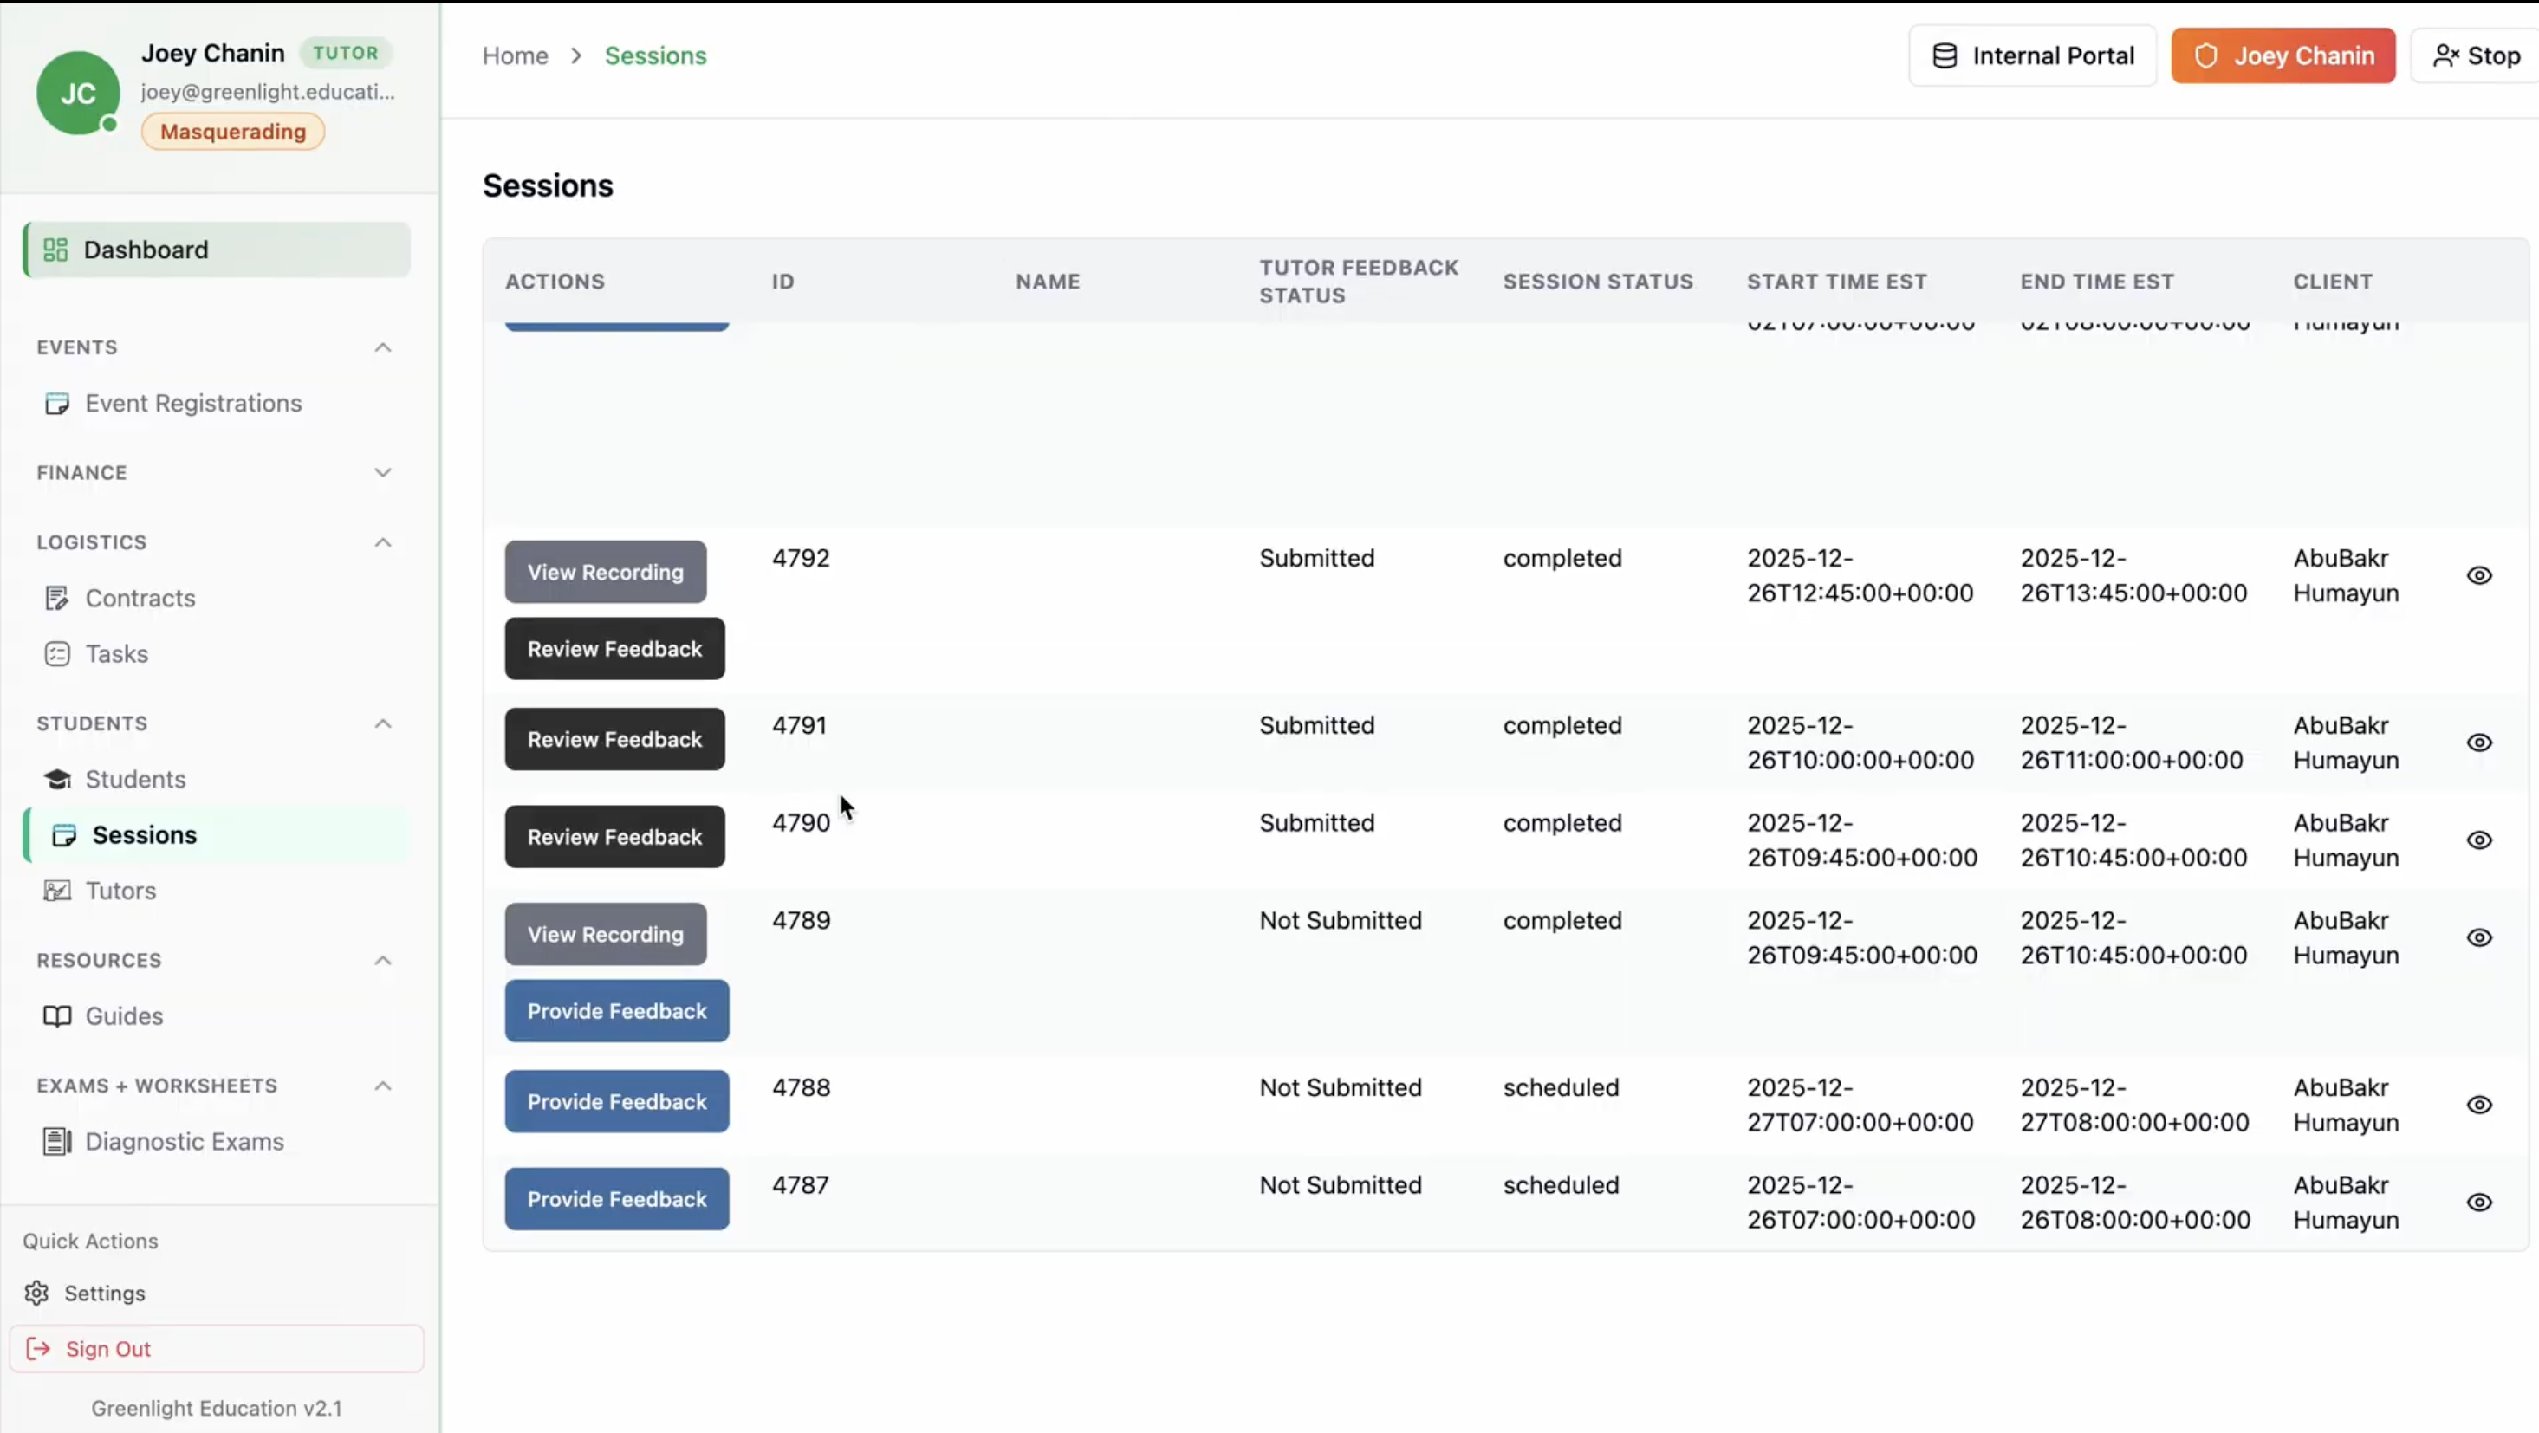Click the Tutors chart icon

coord(57,890)
